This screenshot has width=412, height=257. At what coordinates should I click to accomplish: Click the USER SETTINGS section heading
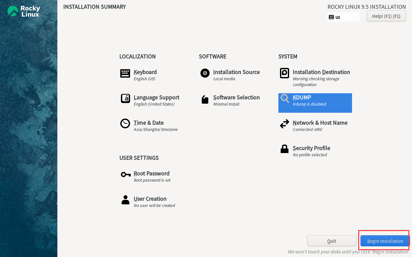tap(139, 158)
